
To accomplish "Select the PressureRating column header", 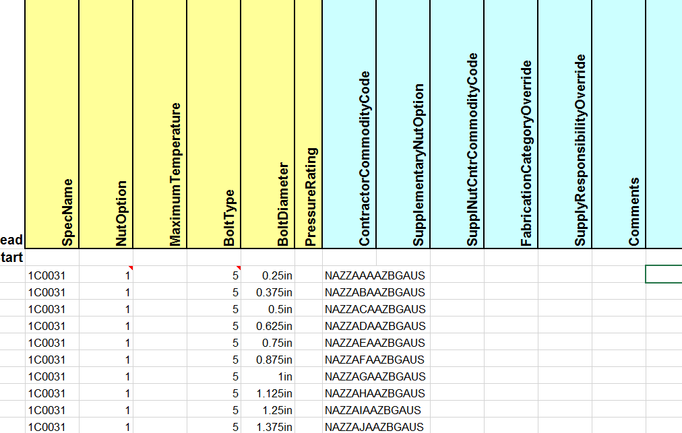I will click(x=309, y=124).
